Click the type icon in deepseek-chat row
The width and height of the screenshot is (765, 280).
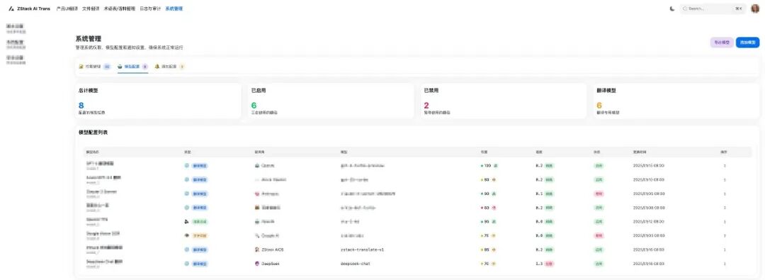tap(186, 264)
